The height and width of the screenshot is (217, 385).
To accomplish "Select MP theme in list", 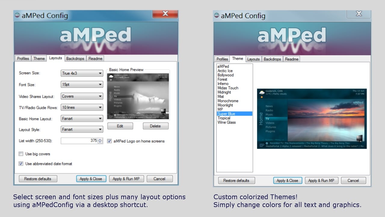I will point(220,109).
